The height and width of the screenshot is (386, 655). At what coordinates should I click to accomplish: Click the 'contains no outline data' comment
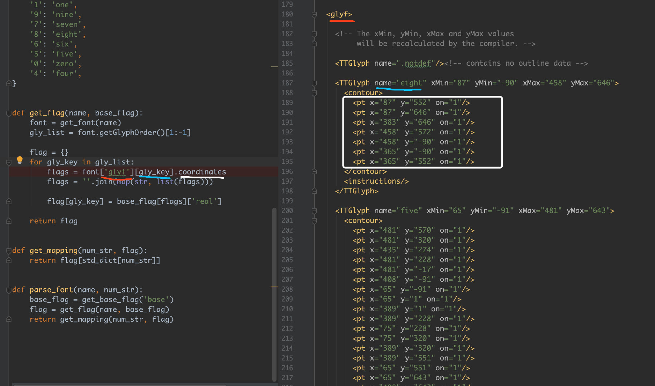point(518,64)
